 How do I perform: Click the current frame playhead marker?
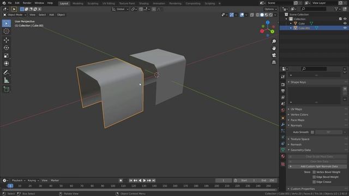pos(10,186)
